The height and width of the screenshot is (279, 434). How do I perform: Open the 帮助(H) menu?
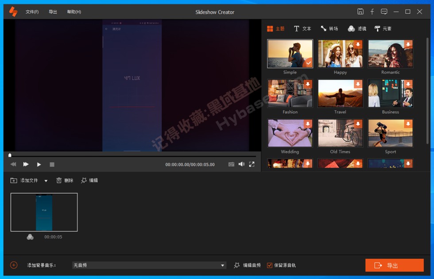(x=74, y=12)
